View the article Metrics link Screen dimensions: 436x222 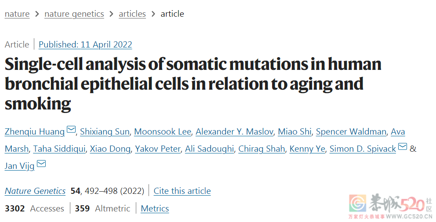point(155,208)
